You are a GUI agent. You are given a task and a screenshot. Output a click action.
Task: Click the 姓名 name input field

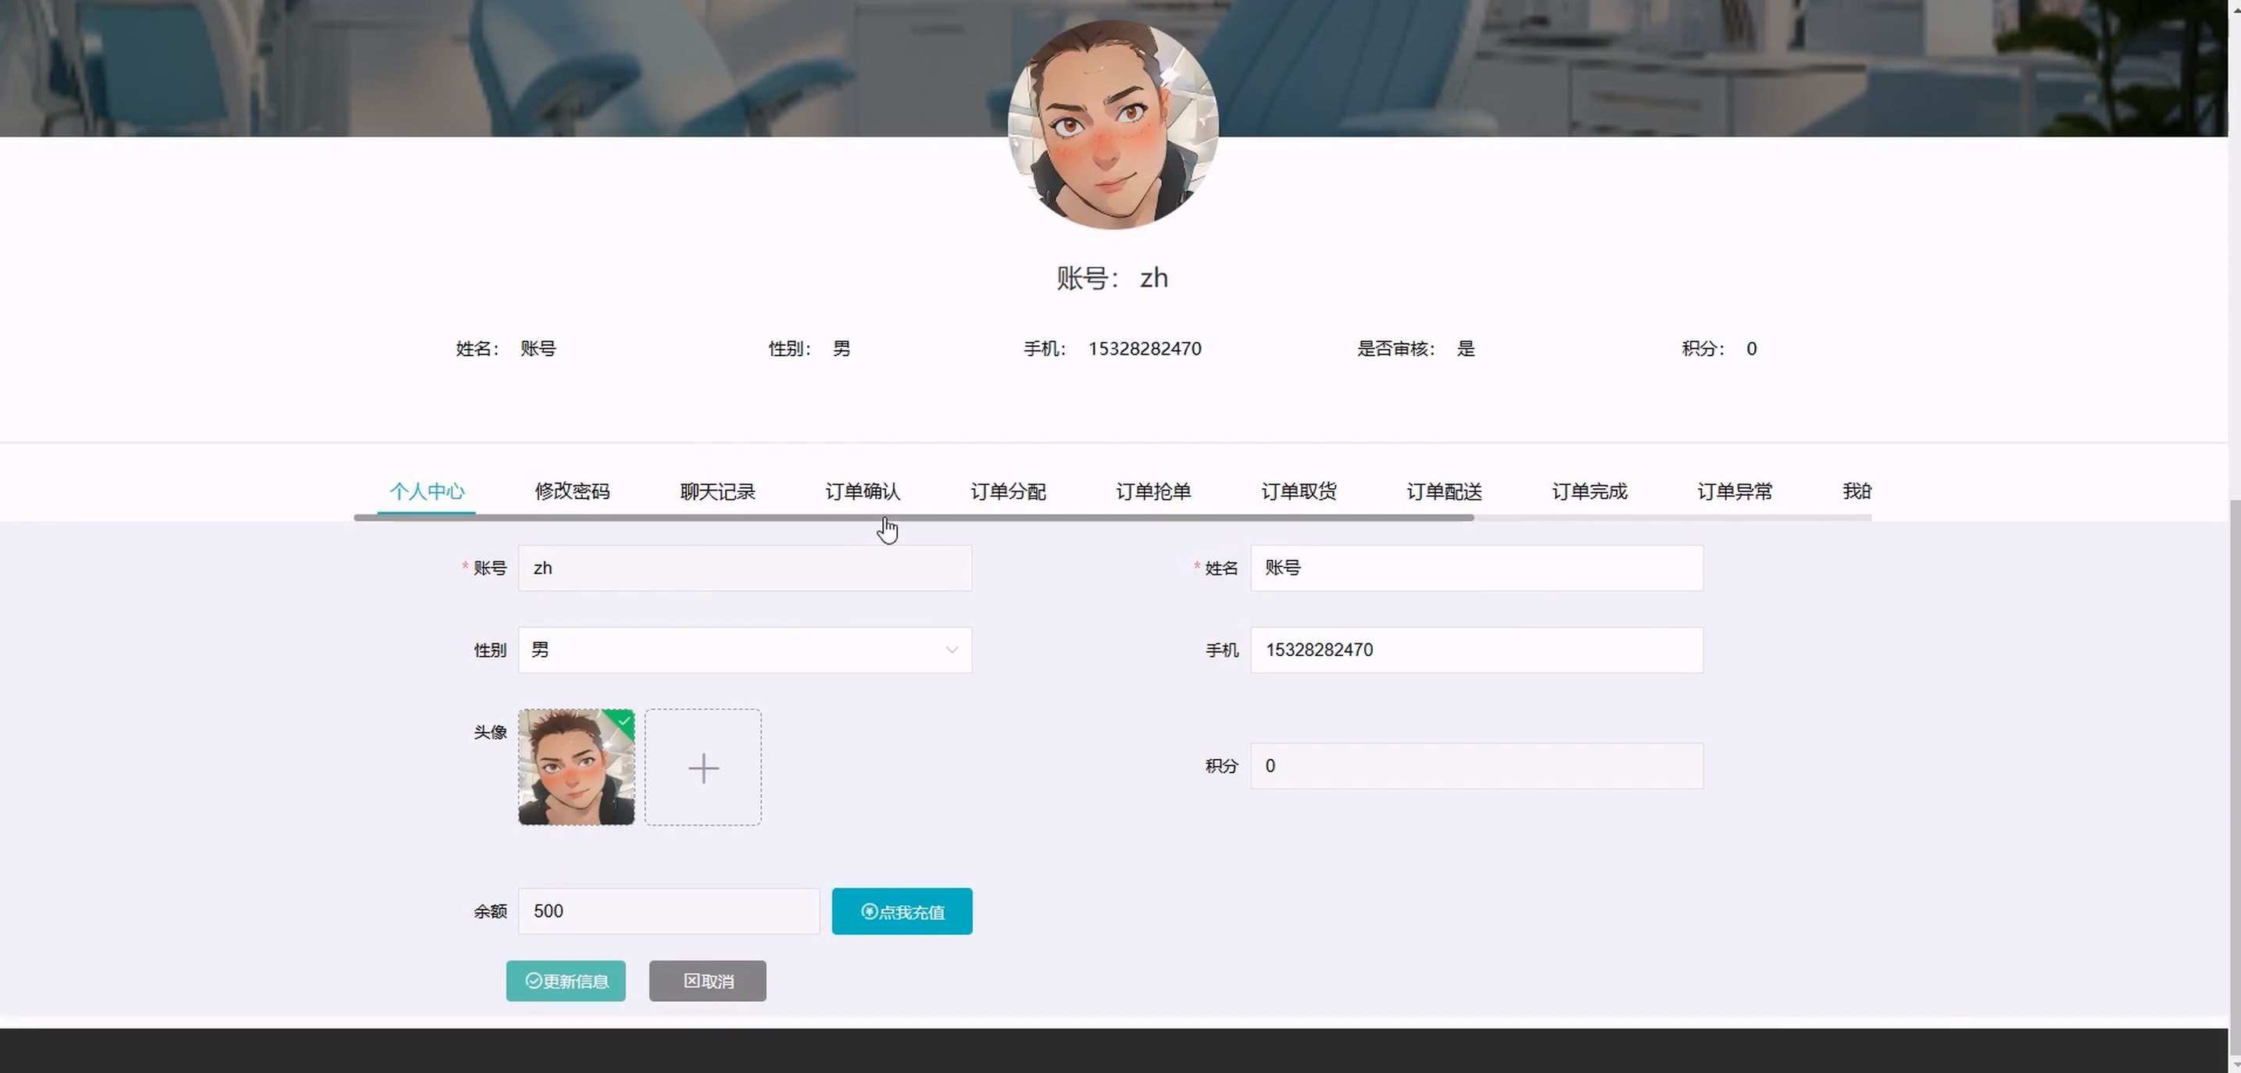click(1476, 568)
